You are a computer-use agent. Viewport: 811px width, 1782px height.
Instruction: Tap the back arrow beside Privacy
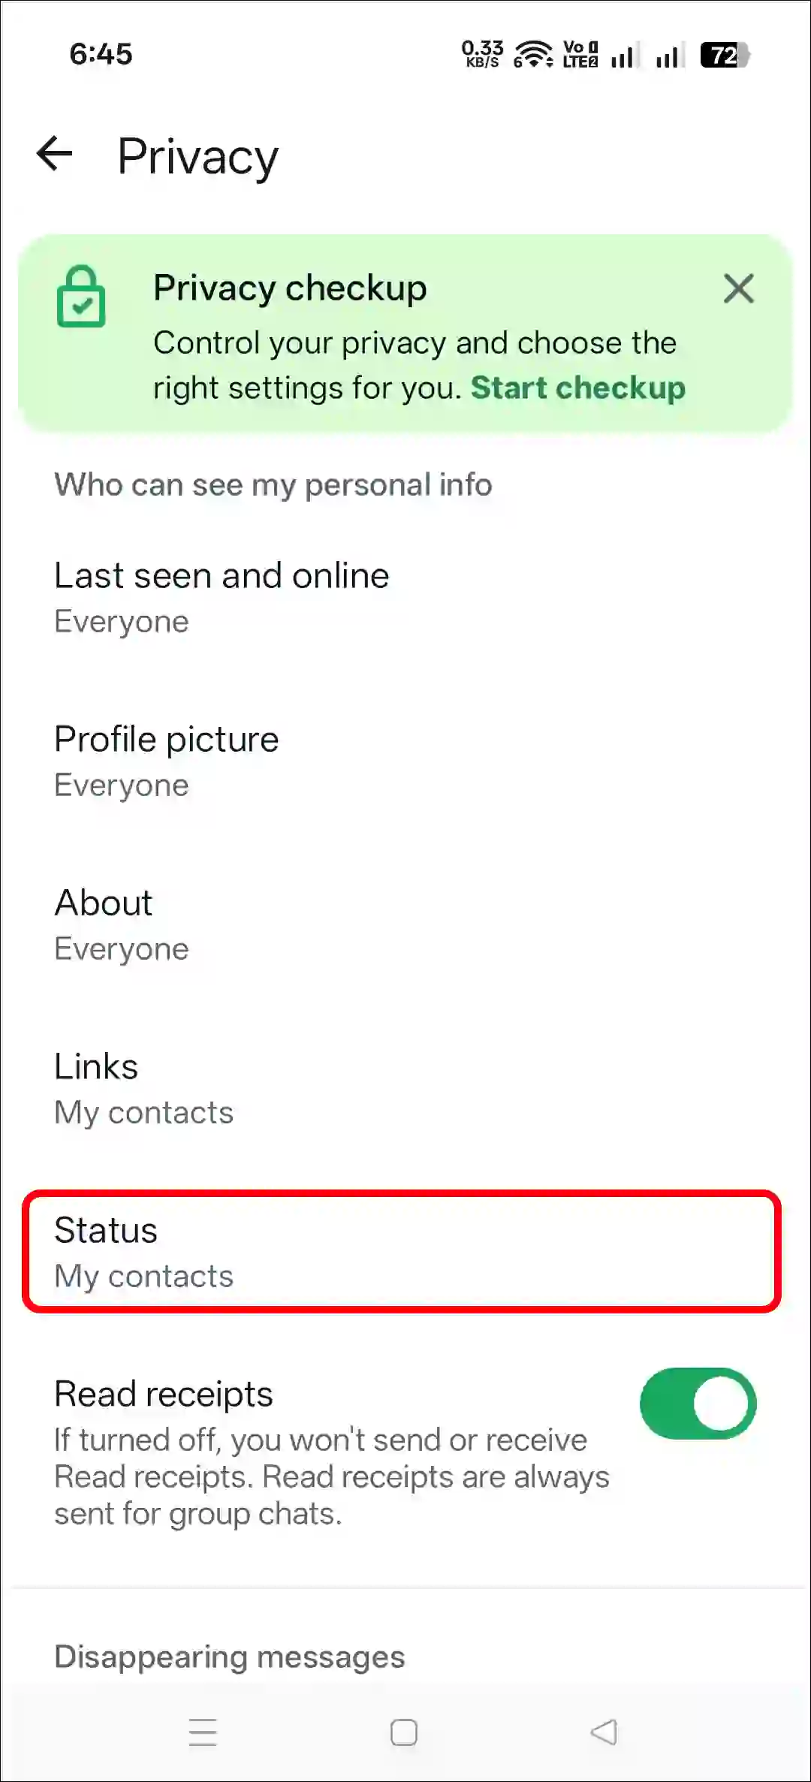(54, 155)
